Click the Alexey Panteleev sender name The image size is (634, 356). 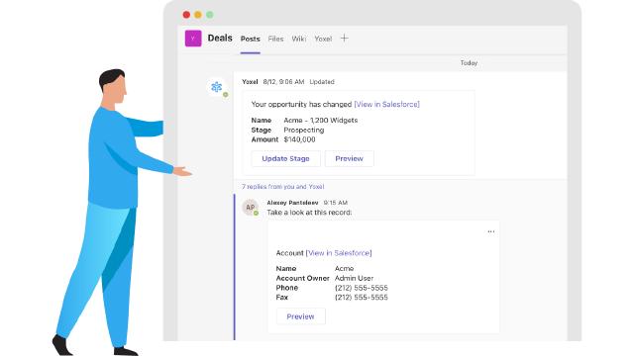click(x=292, y=202)
